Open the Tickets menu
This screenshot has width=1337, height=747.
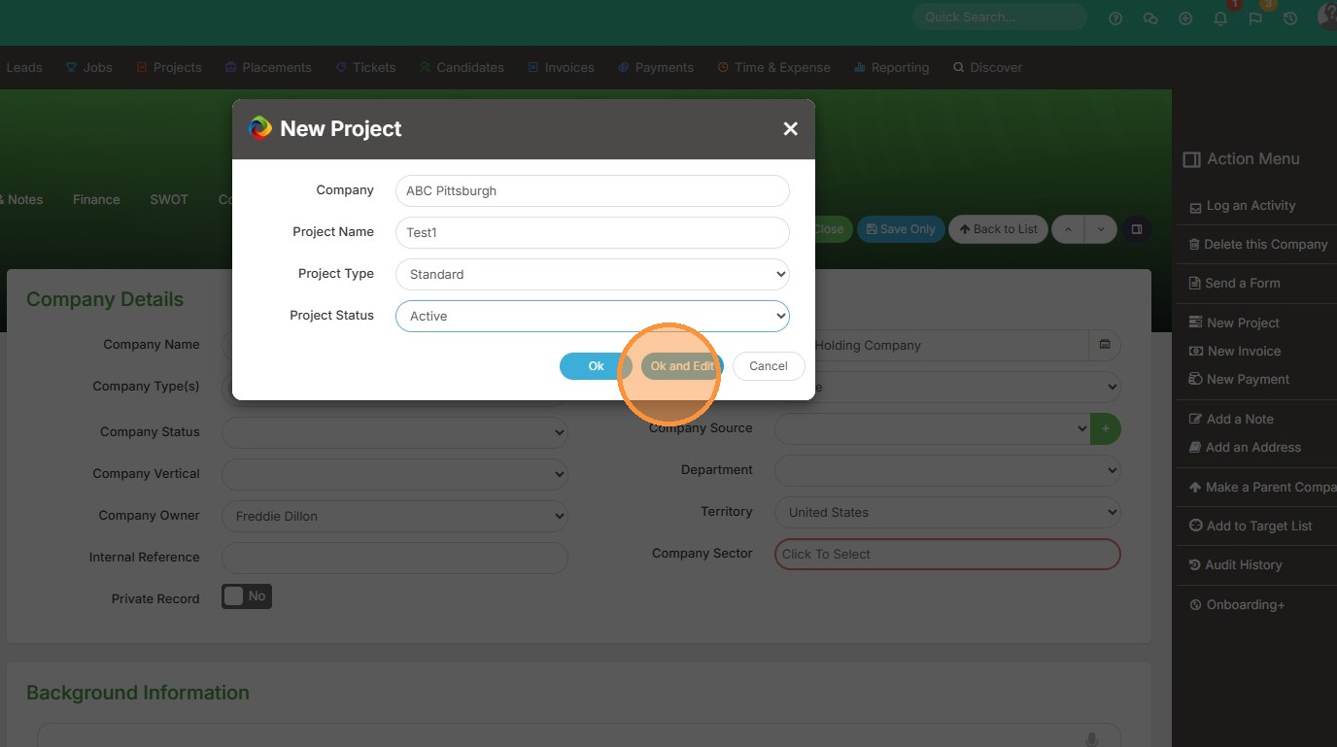coord(365,67)
